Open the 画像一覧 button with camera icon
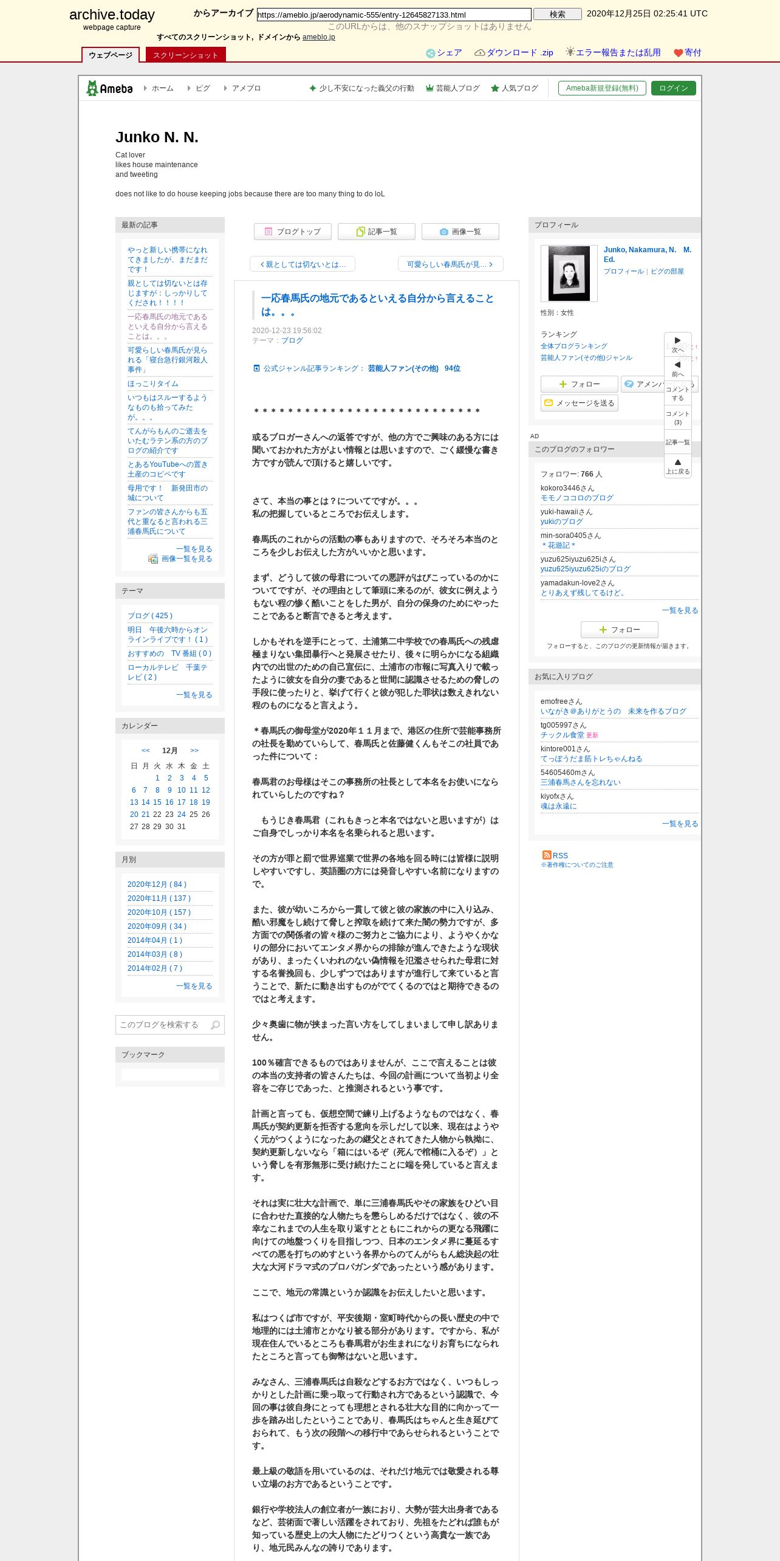This screenshot has width=780, height=1561. (460, 232)
